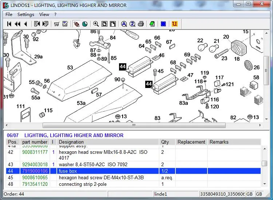This screenshot has width=273, height=200.
Task: Click the order checklist icon
Action: tap(65, 24)
